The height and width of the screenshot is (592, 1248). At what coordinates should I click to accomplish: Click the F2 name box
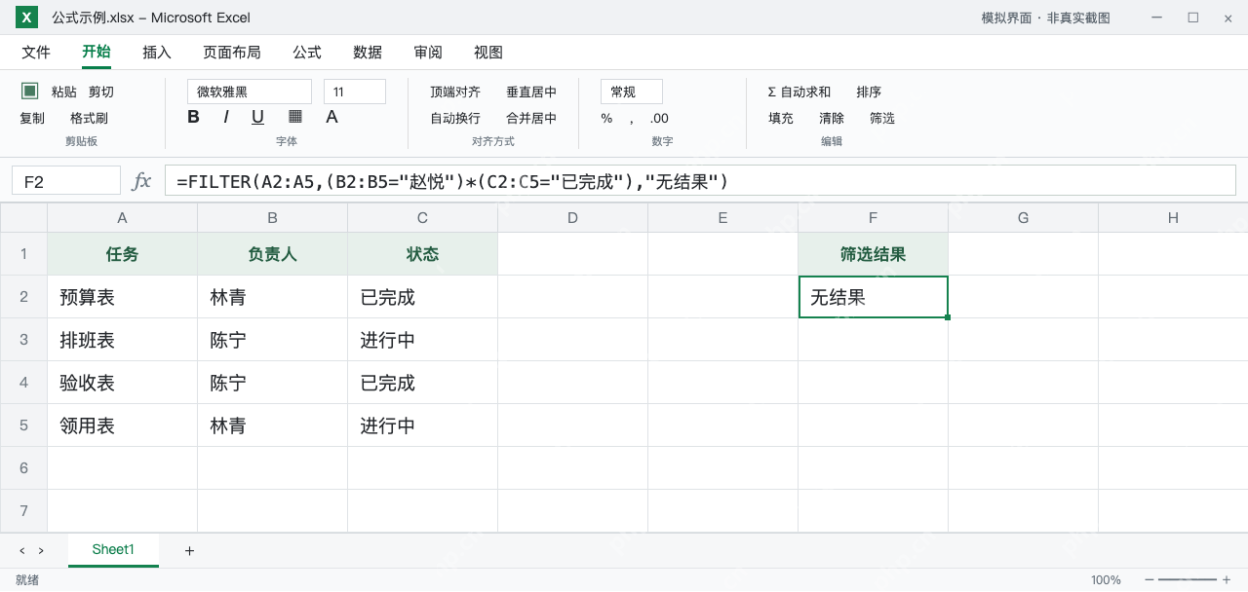66,181
